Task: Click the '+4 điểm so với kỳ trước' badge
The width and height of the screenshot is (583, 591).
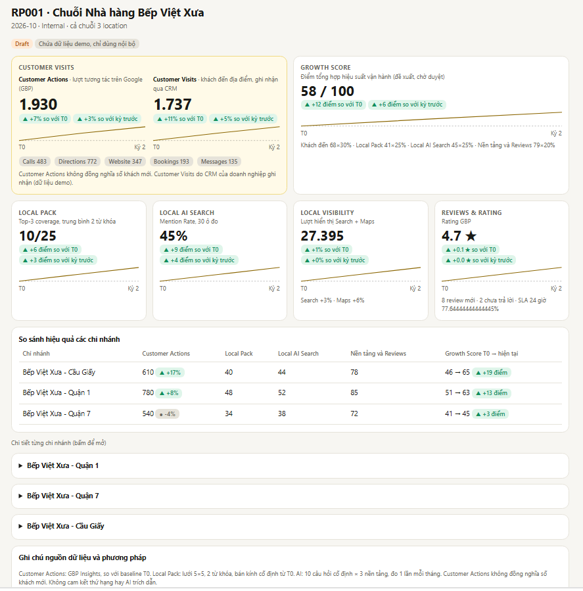Action: [199, 260]
